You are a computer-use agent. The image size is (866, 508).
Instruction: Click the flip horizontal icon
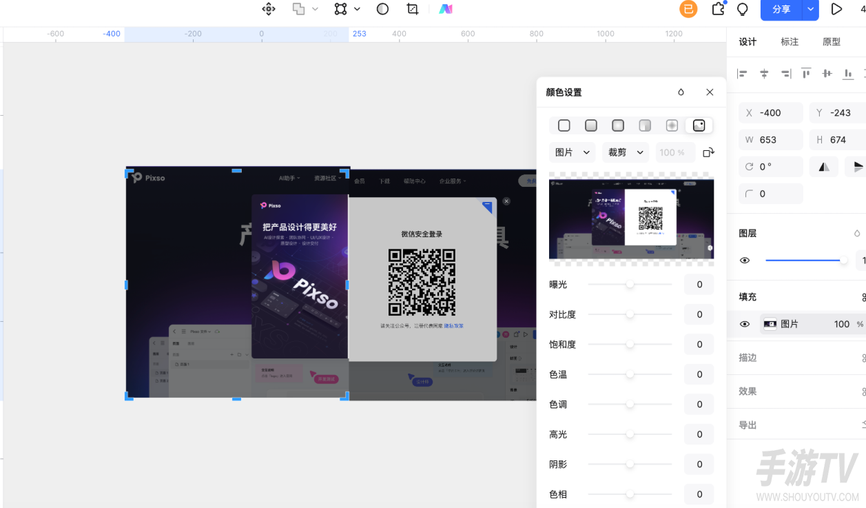[x=824, y=167]
